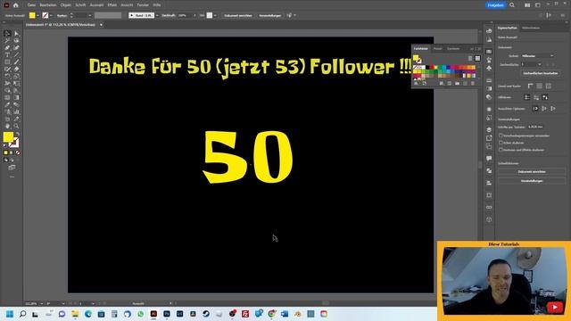The image size is (571, 321).
Task: Open the Schrift menu
Action: coord(80,5)
